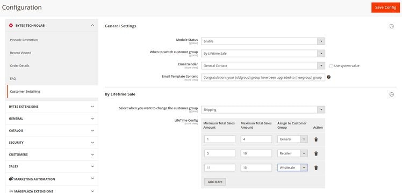Open the Wholesale customer group dropdown

click(292, 168)
